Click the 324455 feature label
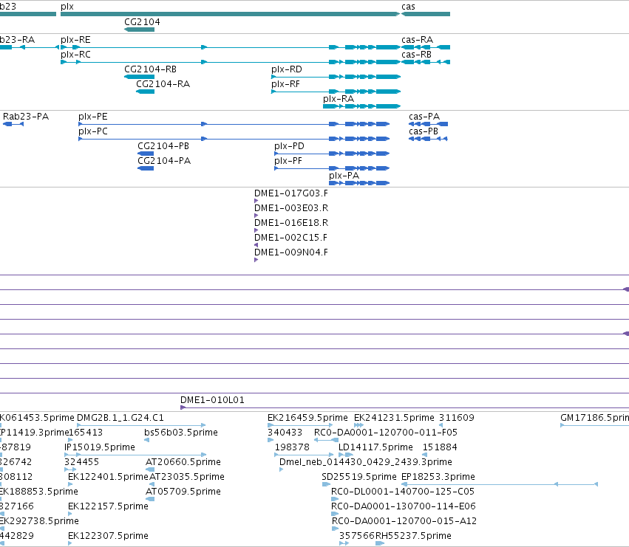Viewport: 629px width, 547px height. (x=81, y=462)
